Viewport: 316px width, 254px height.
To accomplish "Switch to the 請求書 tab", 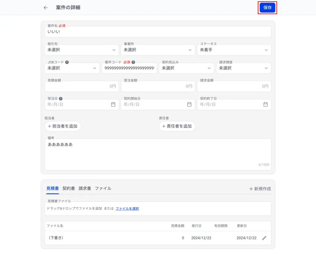I will [x=85, y=188].
